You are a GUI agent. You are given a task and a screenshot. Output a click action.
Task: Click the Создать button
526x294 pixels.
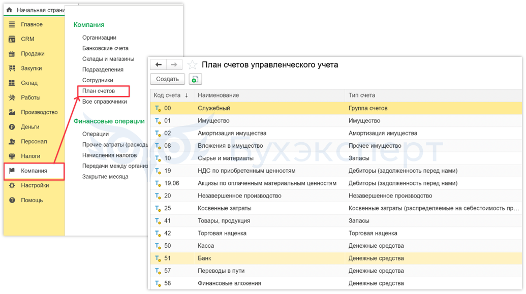pos(167,79)
